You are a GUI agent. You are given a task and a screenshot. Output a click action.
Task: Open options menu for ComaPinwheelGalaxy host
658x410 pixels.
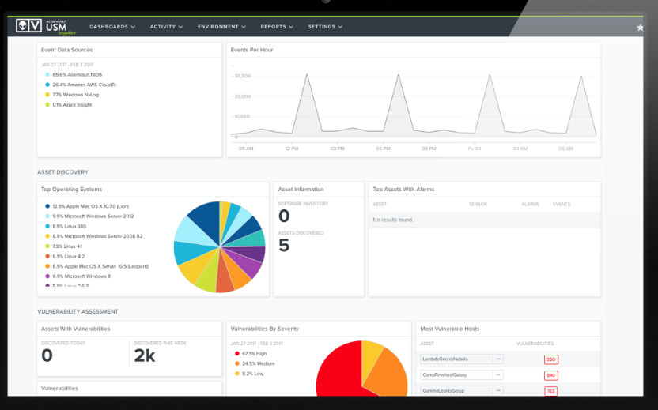(498, 375)
